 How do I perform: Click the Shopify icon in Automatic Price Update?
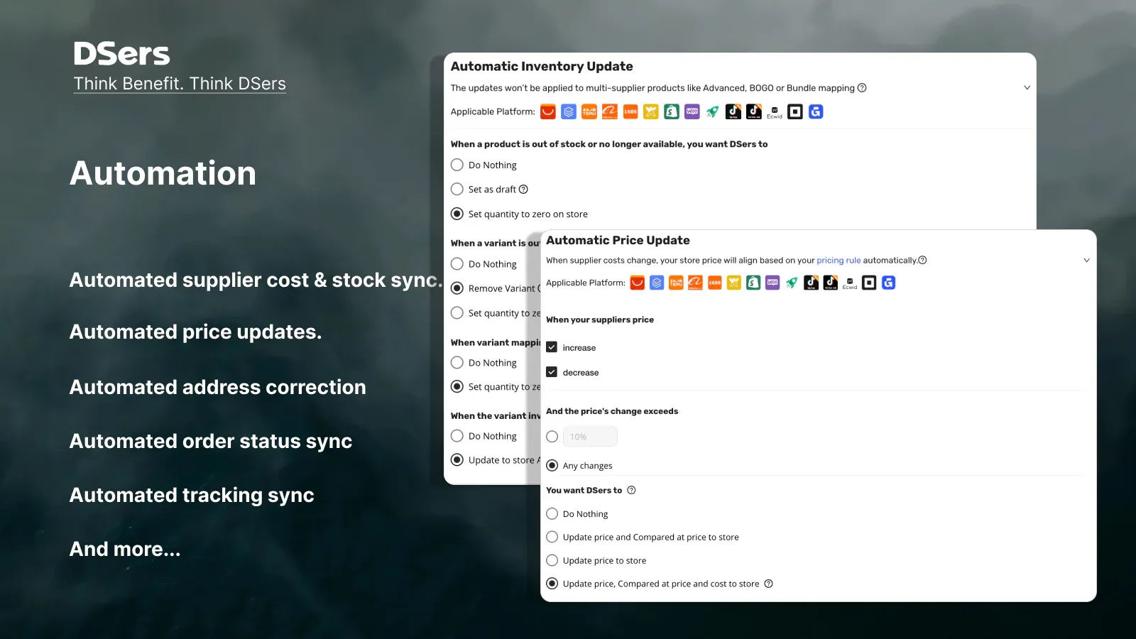(753, 283)
